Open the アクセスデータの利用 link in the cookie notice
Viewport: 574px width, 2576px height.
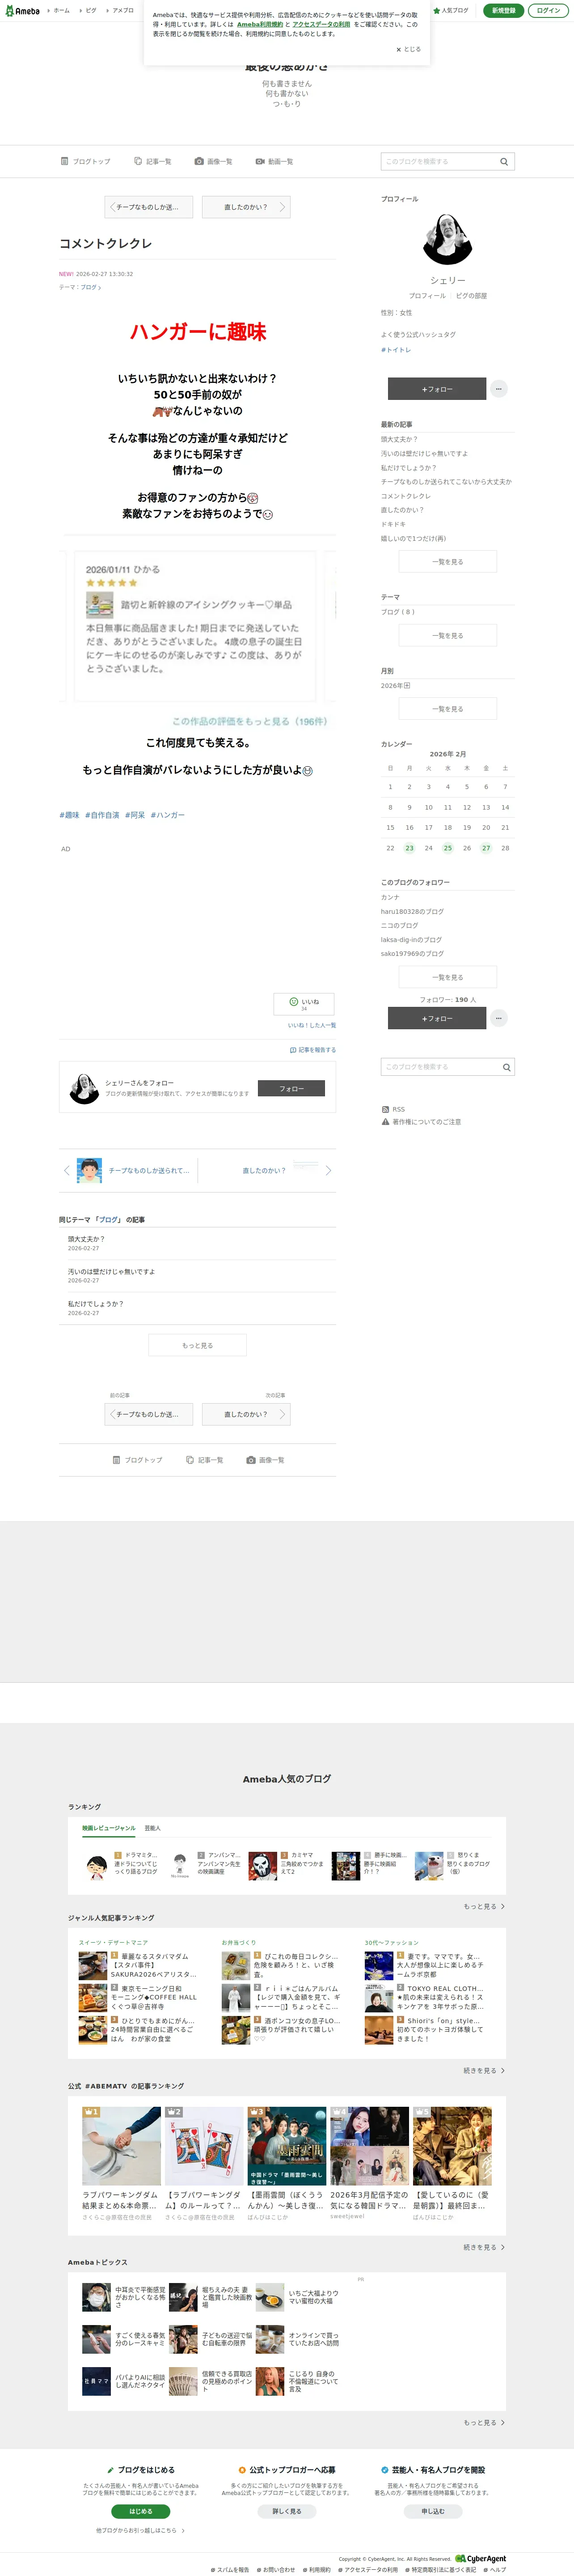[x=321, y=24]
